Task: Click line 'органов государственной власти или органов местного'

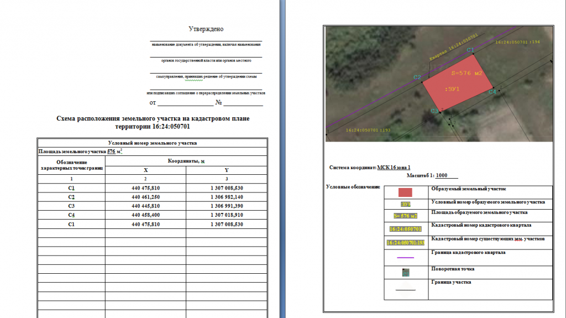Action: point(206,60)
